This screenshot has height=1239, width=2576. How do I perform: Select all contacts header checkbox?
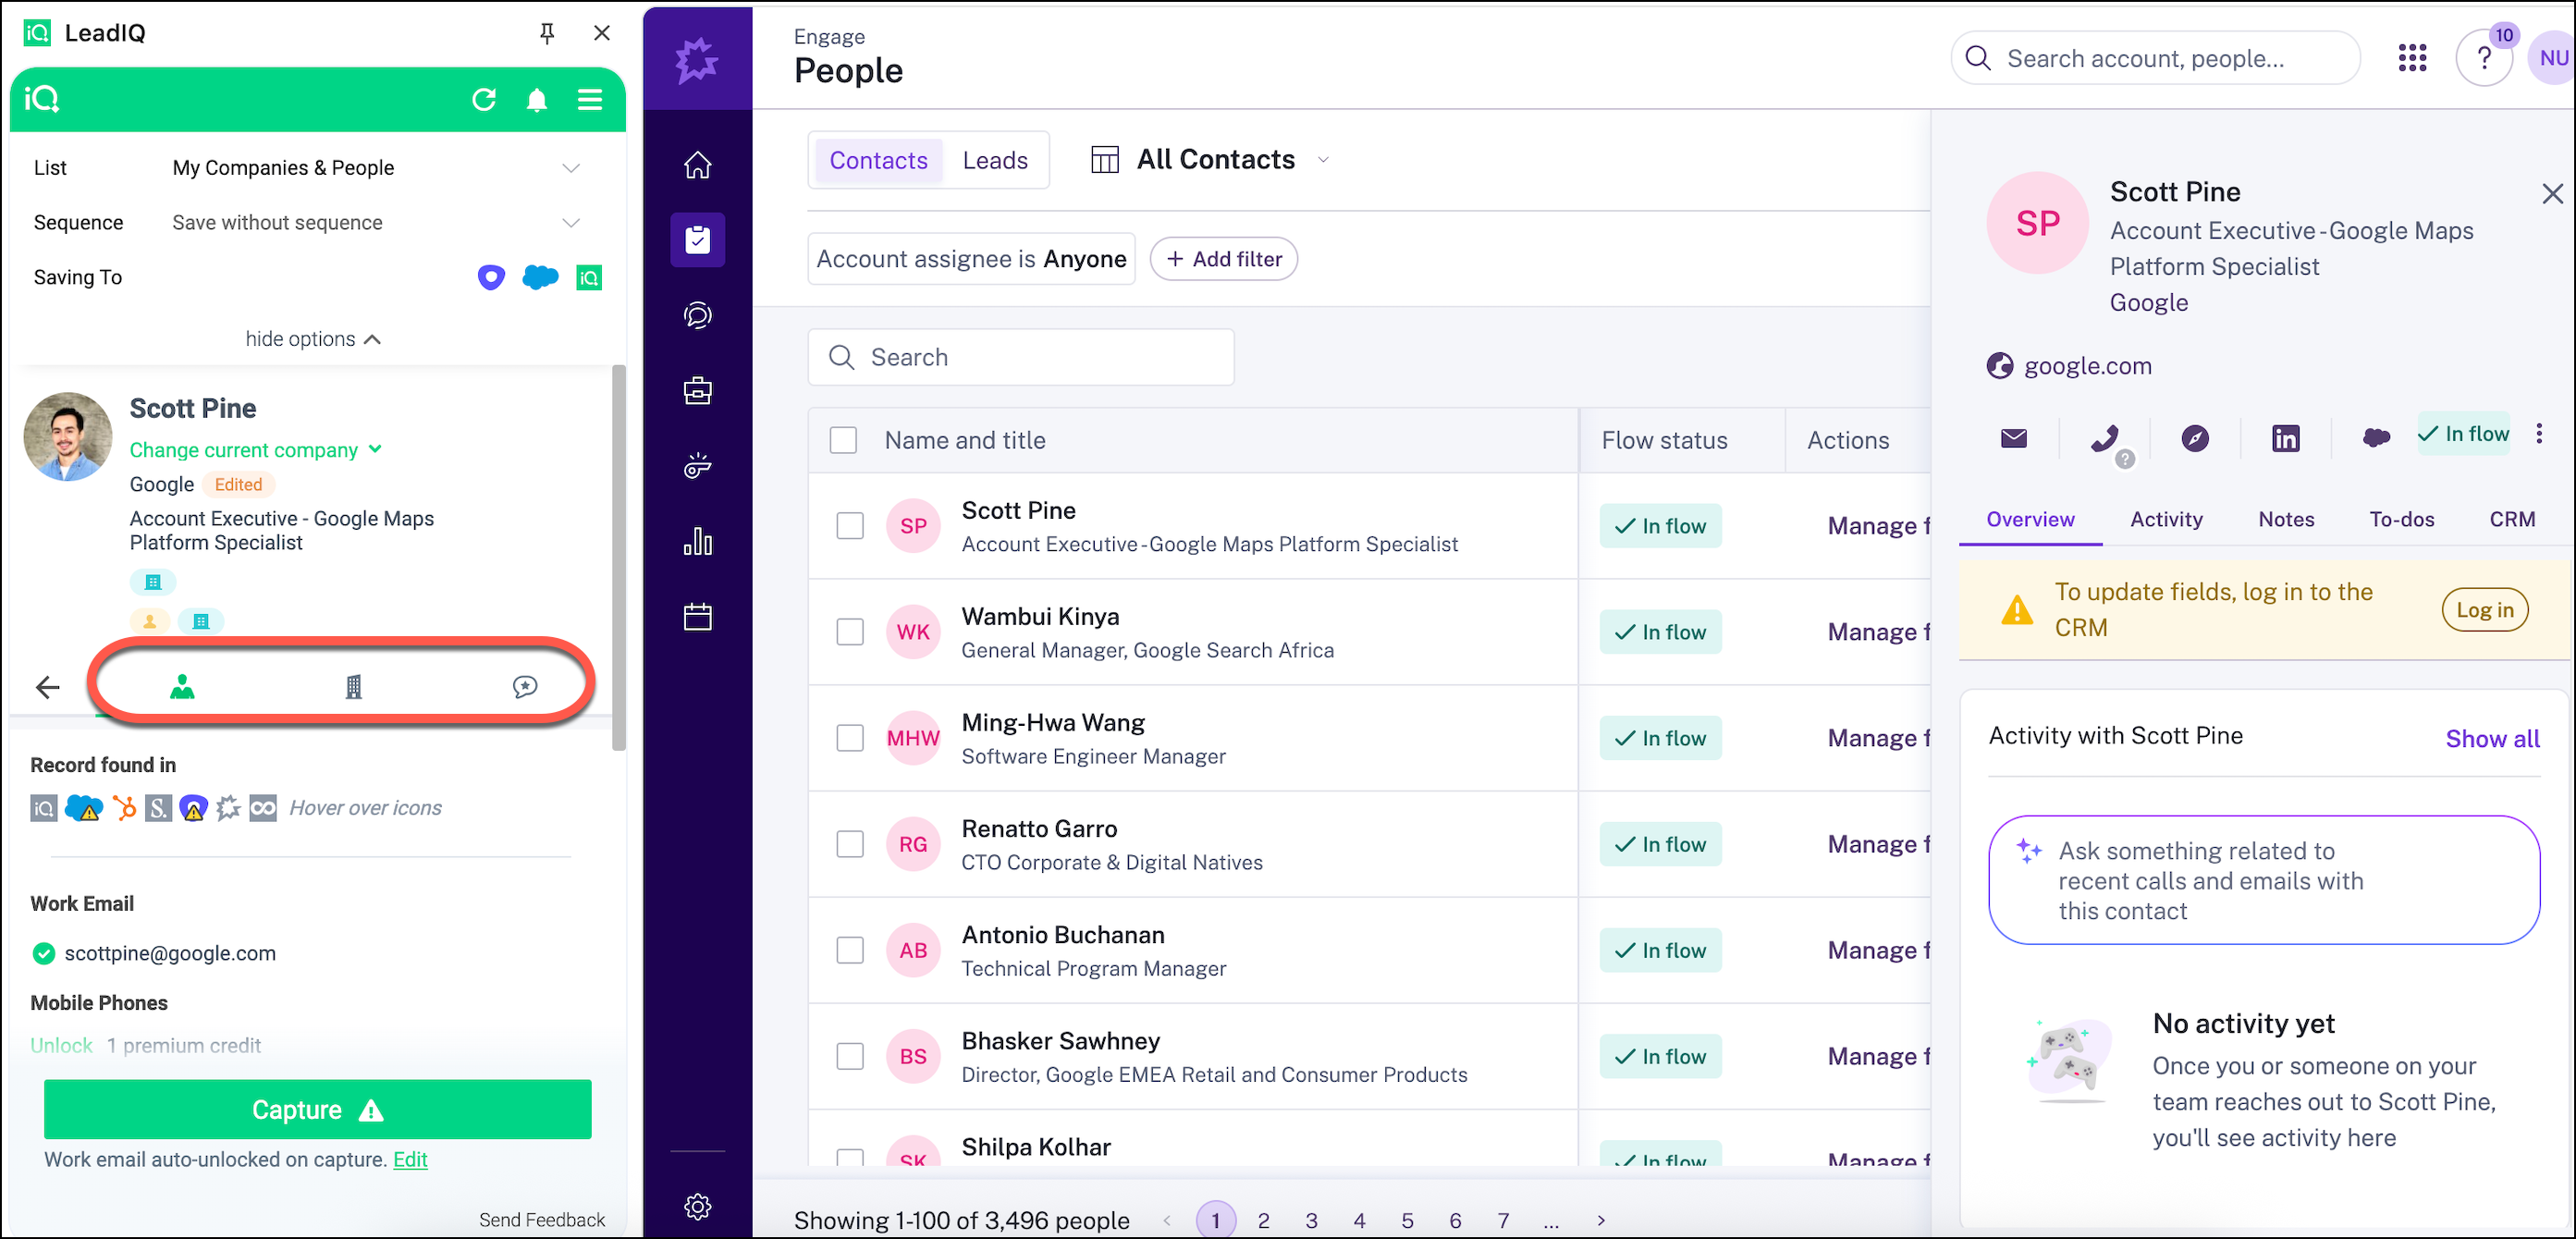coord(843,440)
